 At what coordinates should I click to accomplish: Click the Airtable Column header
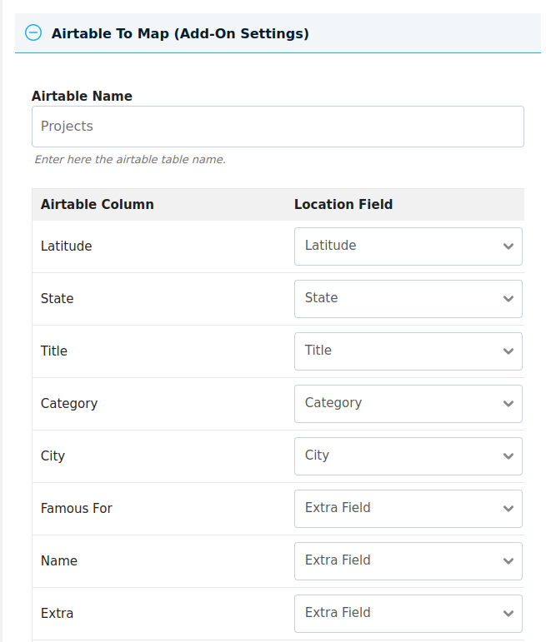click(x=98, y=204)
